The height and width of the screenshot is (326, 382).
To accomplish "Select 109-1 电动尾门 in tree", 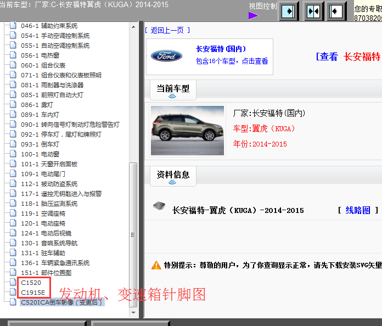I will 43,174.
